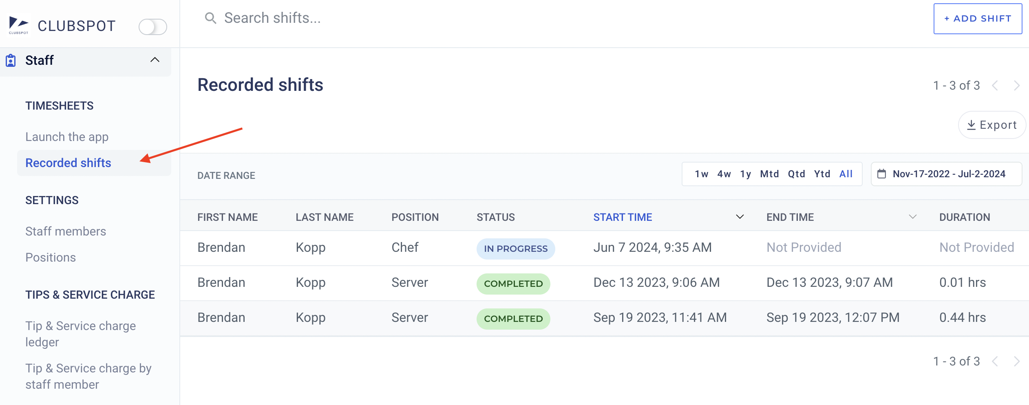This screenshot has width=1029, height=405.
Task: Open Tip & Service charge ledger
Action: pyautogui.click(x=80, y=334)
